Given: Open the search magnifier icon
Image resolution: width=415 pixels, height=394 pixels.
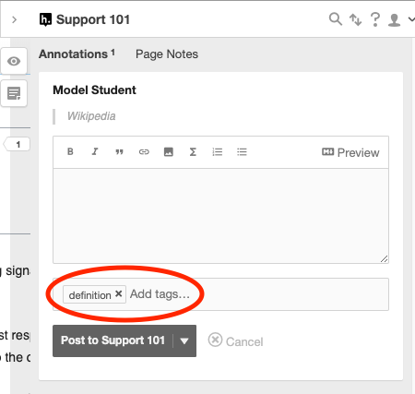Looking at the screenshot, I should pos(336,19).
